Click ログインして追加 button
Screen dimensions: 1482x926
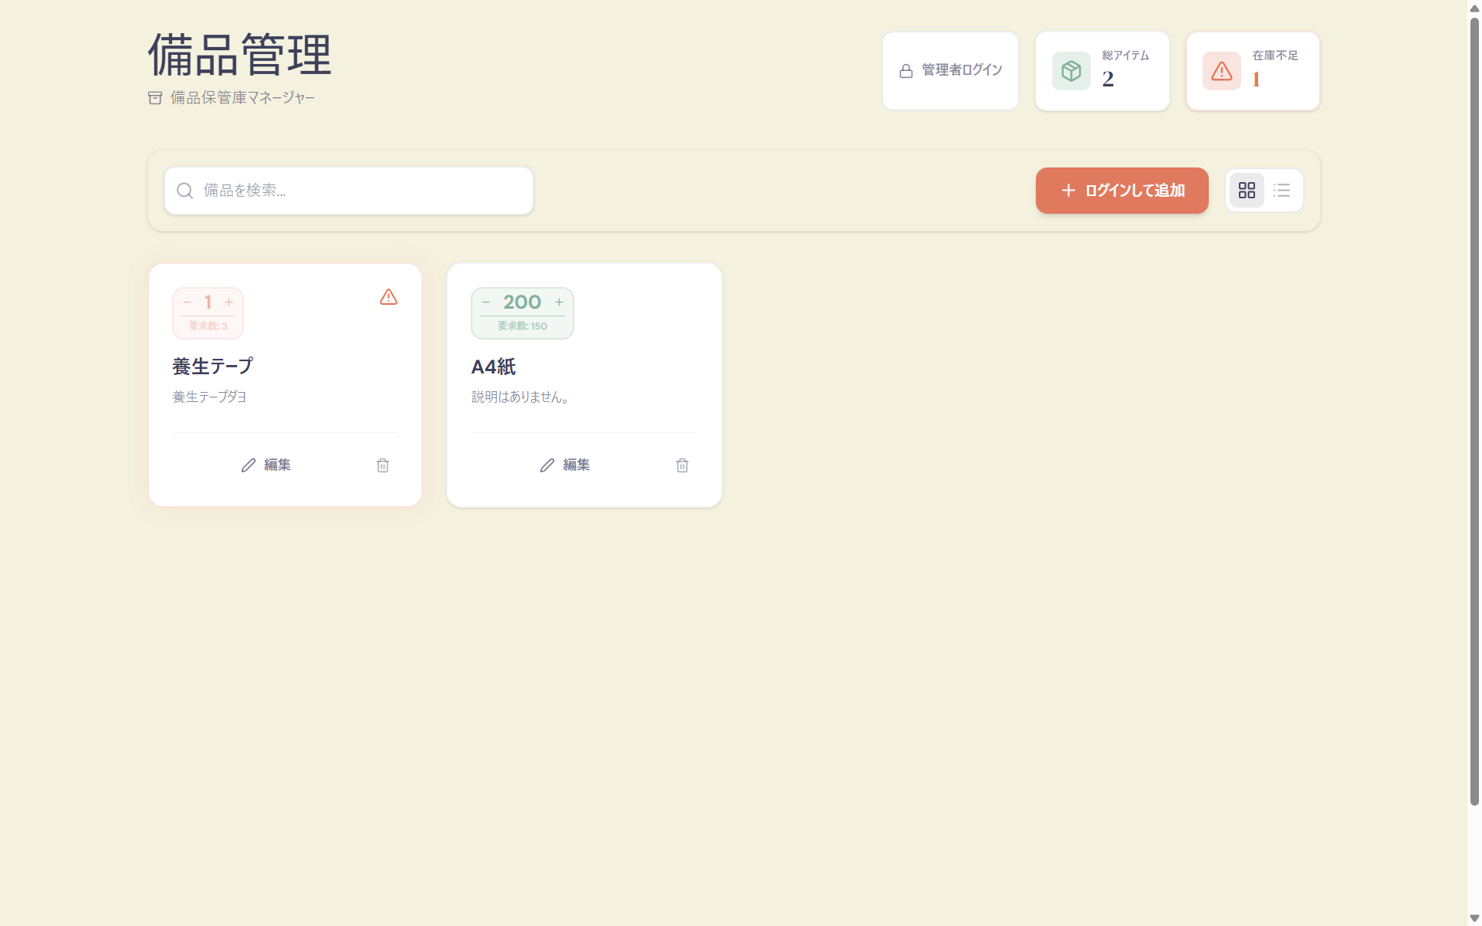coord(1122,191)
